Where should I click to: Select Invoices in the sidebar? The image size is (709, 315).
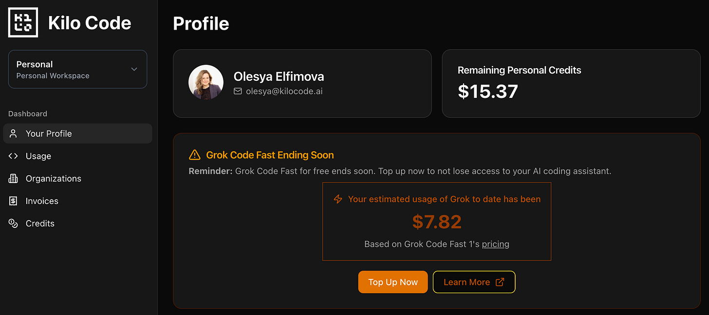[x=77, y=201]
